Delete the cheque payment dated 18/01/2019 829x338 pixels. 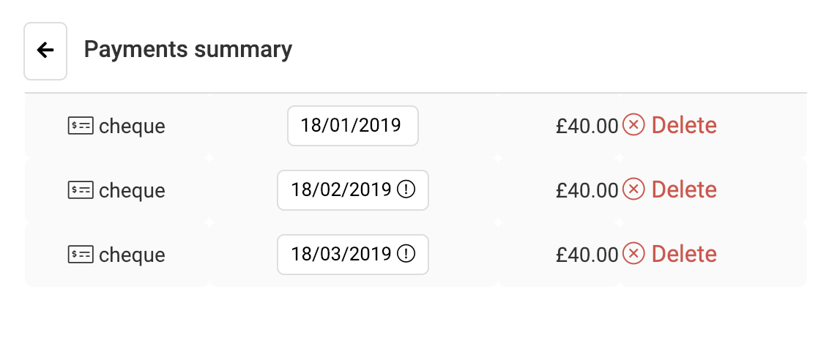tap(669, 126)
